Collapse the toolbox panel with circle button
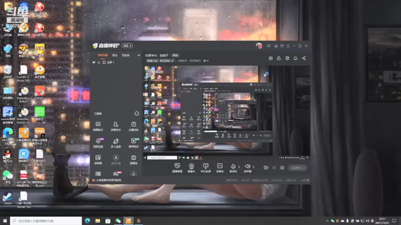This screenshot has width=401, height=225. pyautogui.click(x=137, y=113)
